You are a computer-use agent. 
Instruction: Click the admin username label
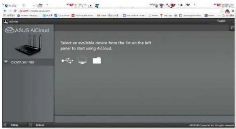(x=14, y=22)
